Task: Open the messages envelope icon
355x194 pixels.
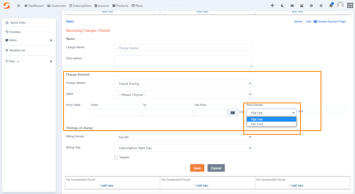Action: 292,5
